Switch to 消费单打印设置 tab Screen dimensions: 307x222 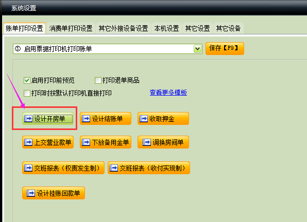point(71,28)
